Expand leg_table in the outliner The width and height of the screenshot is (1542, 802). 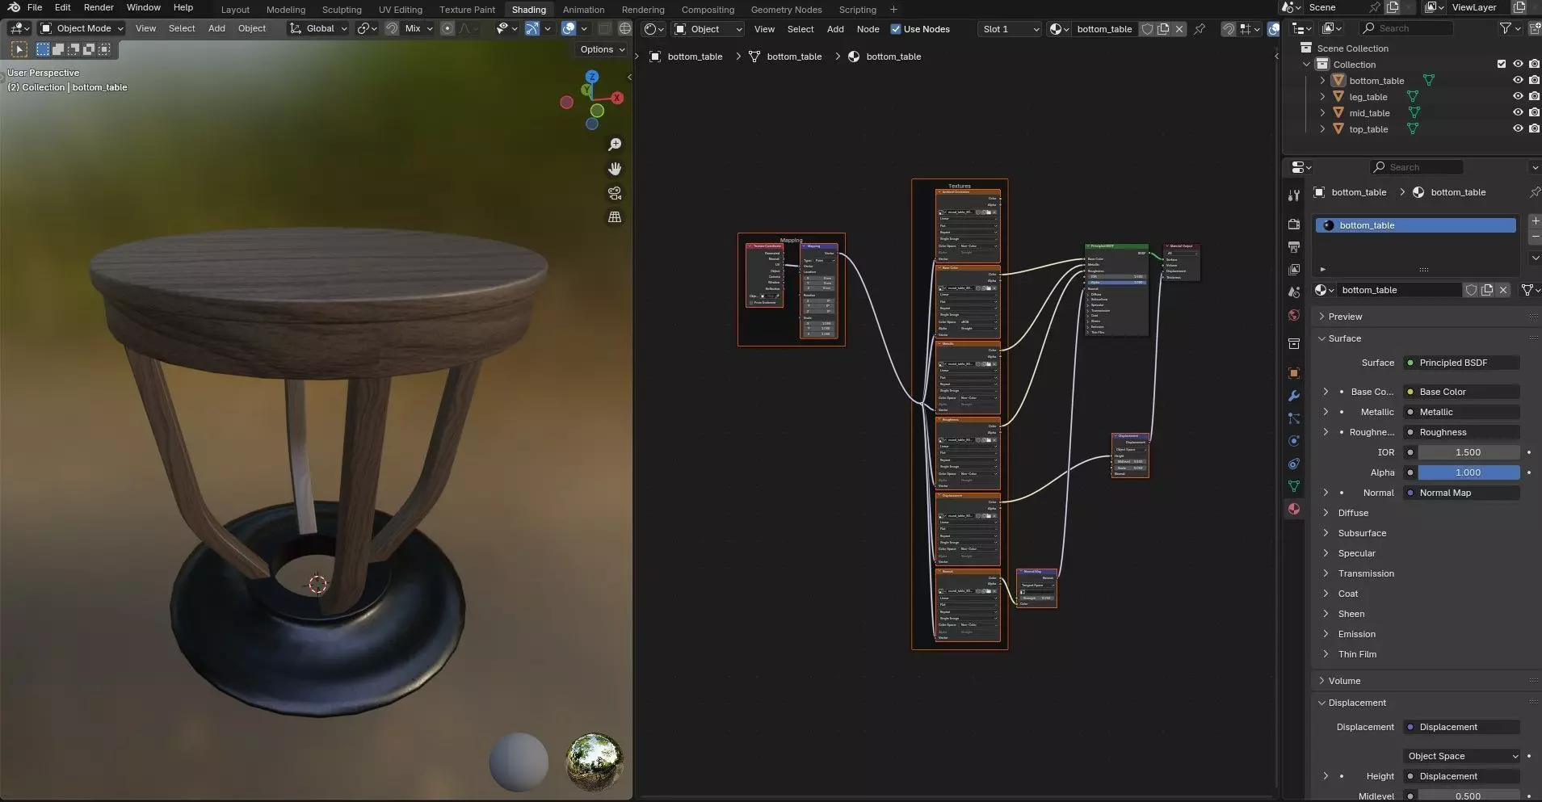pos(1322,97)
